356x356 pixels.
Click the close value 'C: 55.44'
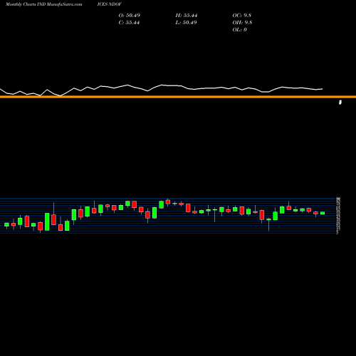tap(129, 23)
